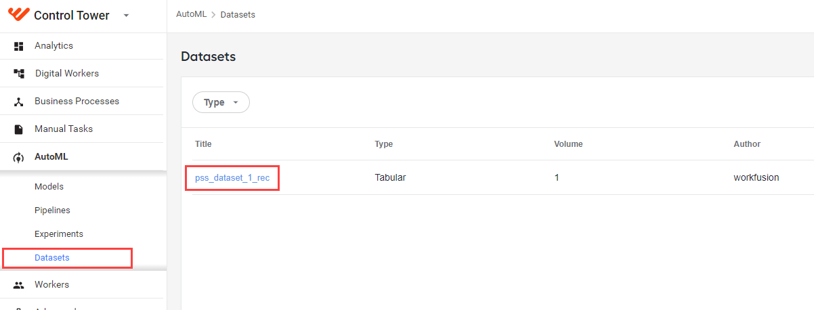The width and height of the screenshot is (814, 310).
Task: Open the Type filter dropdown
Action: (x=221, y=102)
